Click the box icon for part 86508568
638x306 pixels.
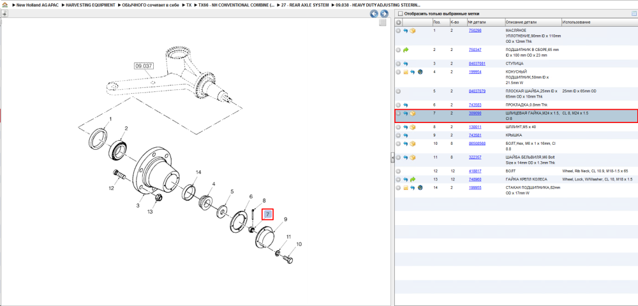pyautogui.click(x=413, y=144)
